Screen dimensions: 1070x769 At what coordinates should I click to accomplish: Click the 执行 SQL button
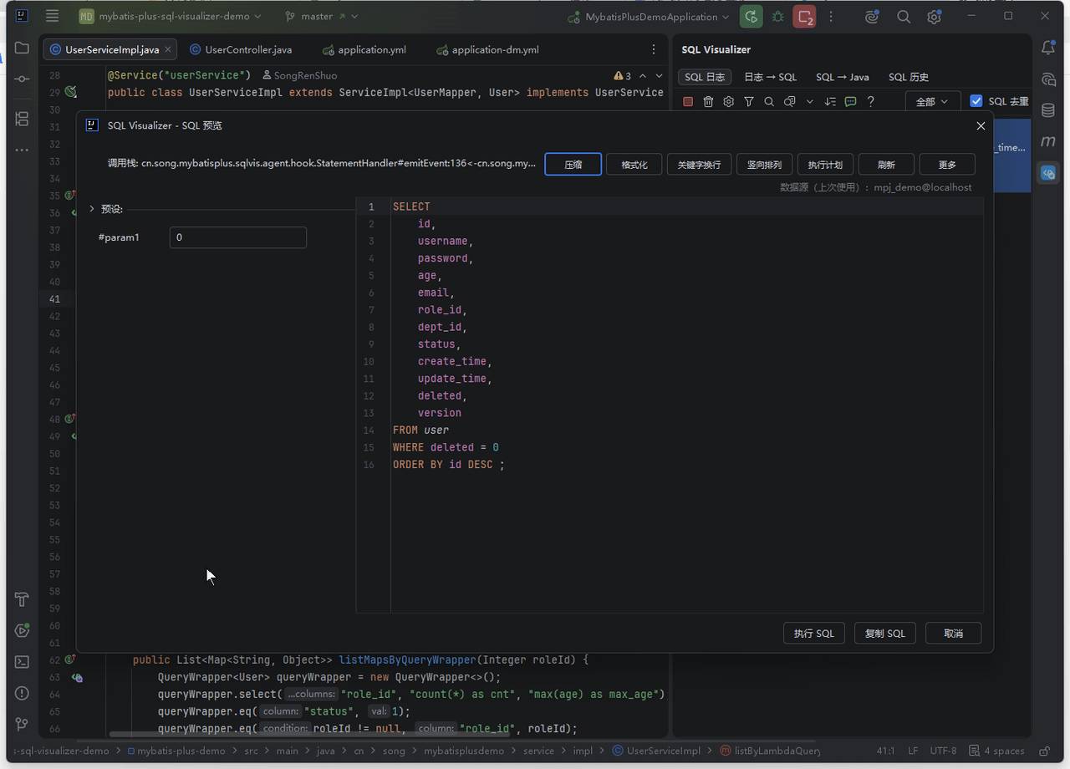[814, 634]
